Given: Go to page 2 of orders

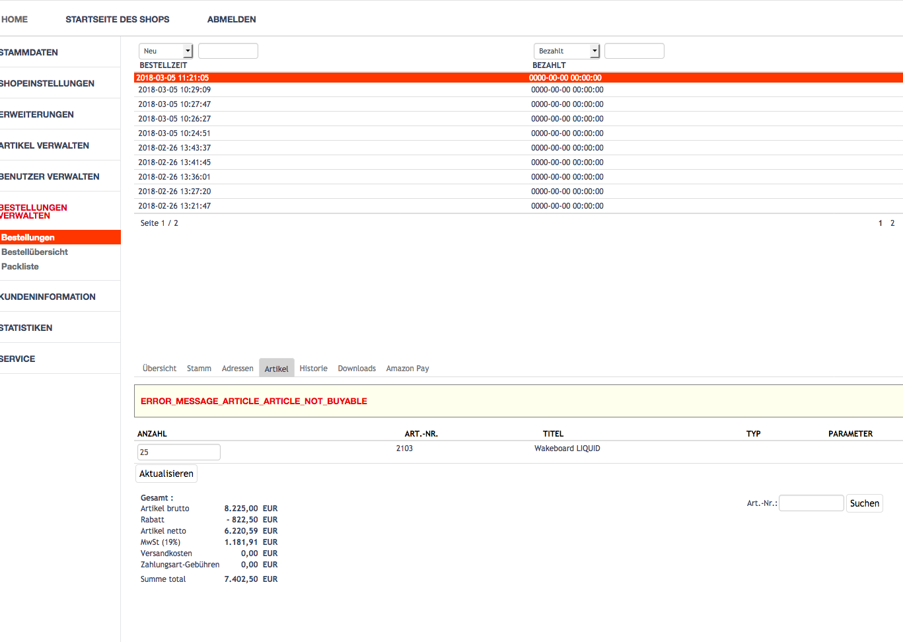Looking at the screenshot, I should [x=892, y=223].
